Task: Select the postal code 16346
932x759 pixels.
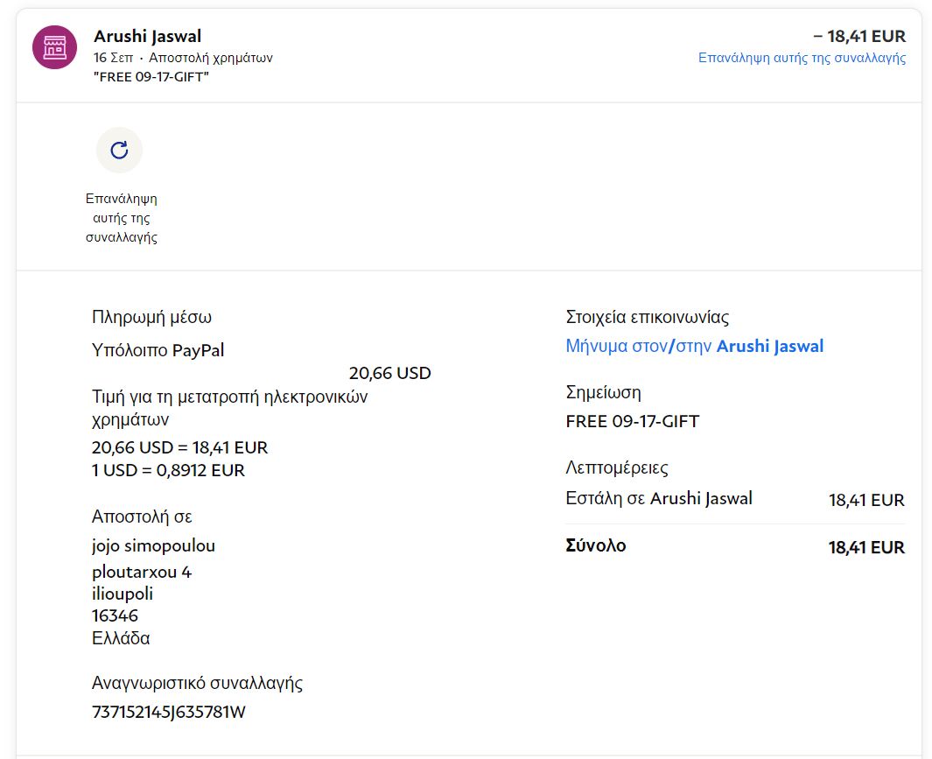Action: tap(115, 615)
